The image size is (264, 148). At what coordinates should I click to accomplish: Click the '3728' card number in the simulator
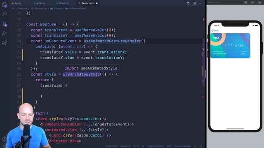click(x=239, y=46)
